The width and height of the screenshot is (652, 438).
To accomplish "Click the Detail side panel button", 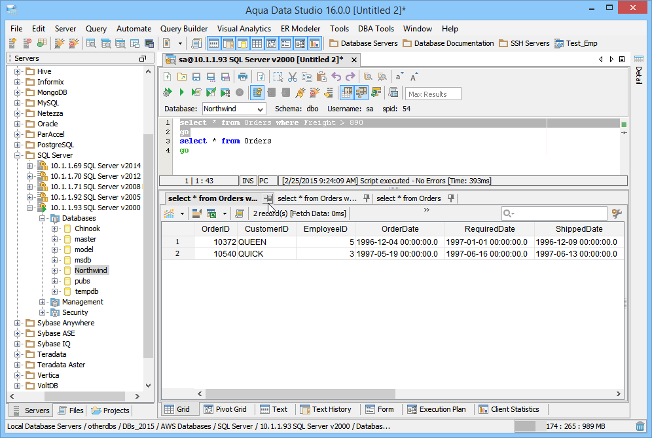I will [x=639, y=69].
